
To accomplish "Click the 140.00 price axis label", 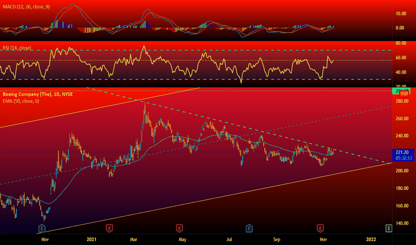I will click(402, 223).
